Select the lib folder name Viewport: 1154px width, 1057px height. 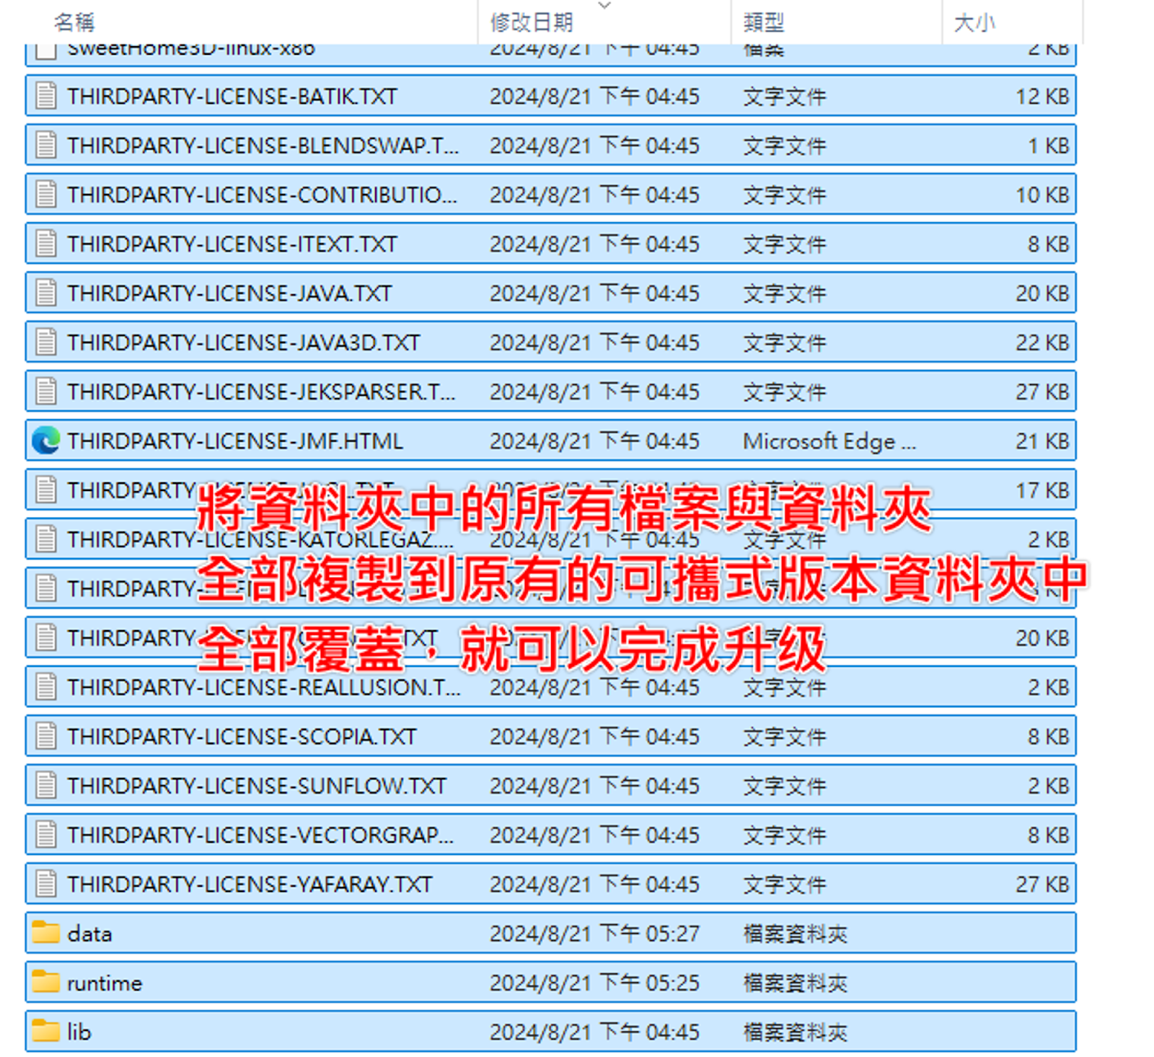[x=79, y=1032]
